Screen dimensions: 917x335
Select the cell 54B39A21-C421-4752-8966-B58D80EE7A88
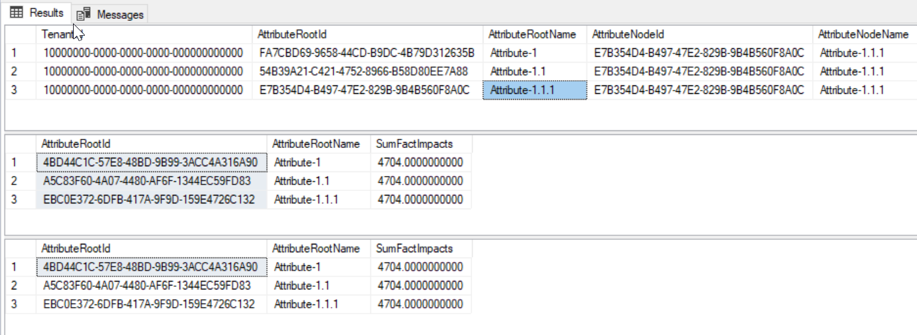tap(363, 71)
